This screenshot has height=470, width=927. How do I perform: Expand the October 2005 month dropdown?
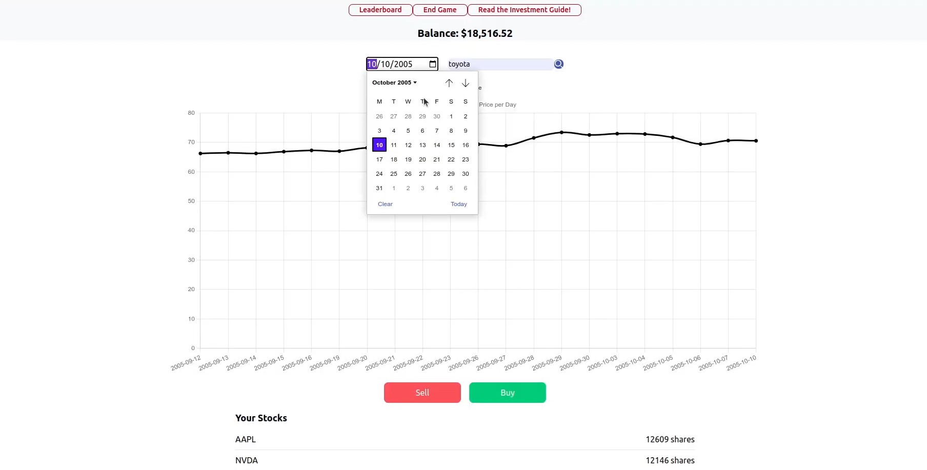click(x=394, y=83)
